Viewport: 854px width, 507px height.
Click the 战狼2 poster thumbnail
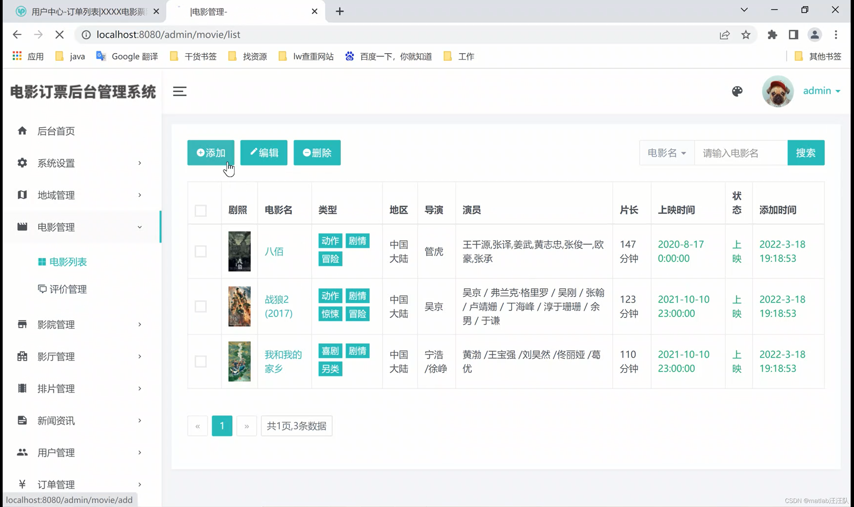[x=239, y=307]
